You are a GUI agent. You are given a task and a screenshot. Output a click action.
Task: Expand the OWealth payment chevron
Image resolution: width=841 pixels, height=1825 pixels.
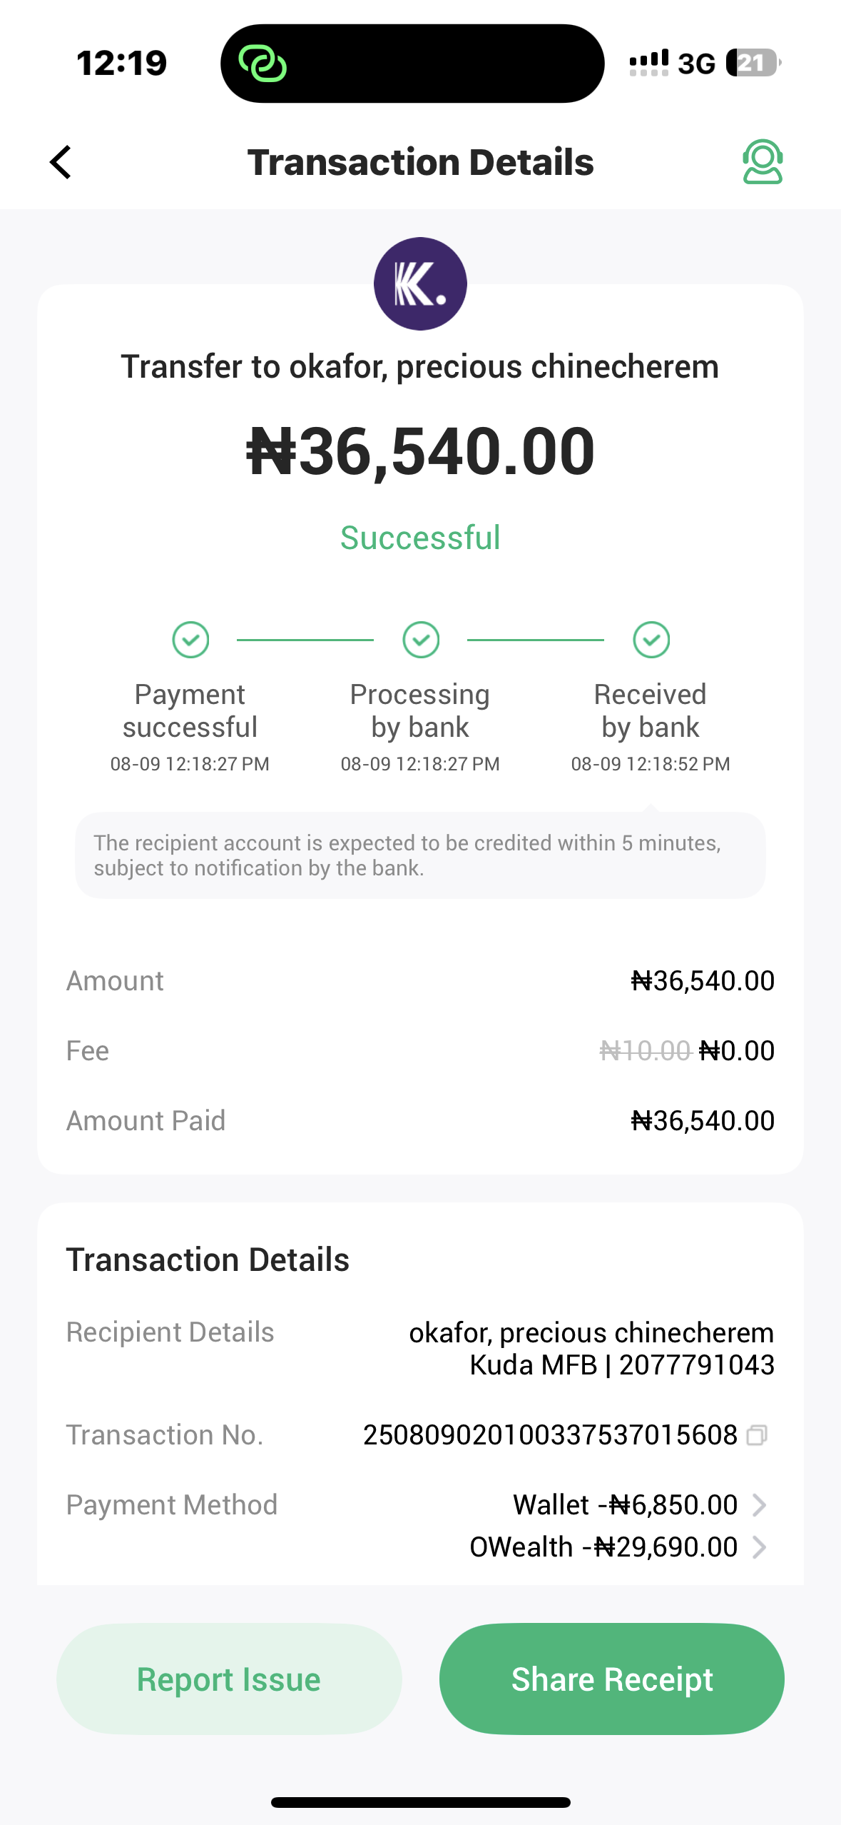tap(760, 1547)
